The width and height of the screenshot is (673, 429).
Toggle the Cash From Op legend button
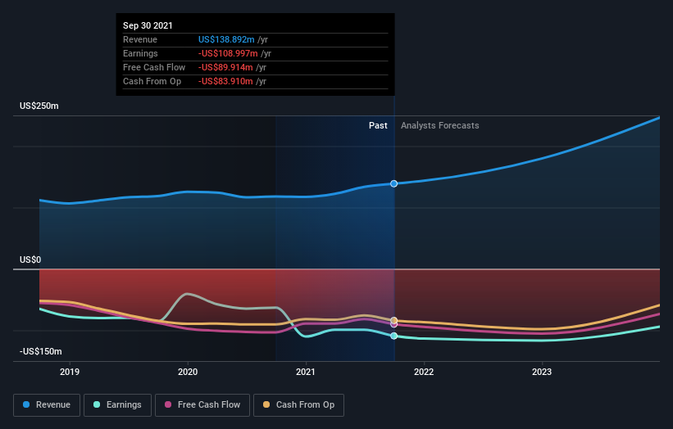[x=298, y=405]
